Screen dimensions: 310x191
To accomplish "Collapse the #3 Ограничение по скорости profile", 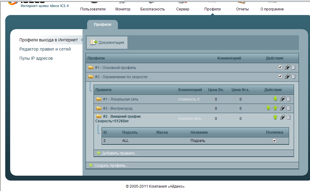I will coord(91,77).
